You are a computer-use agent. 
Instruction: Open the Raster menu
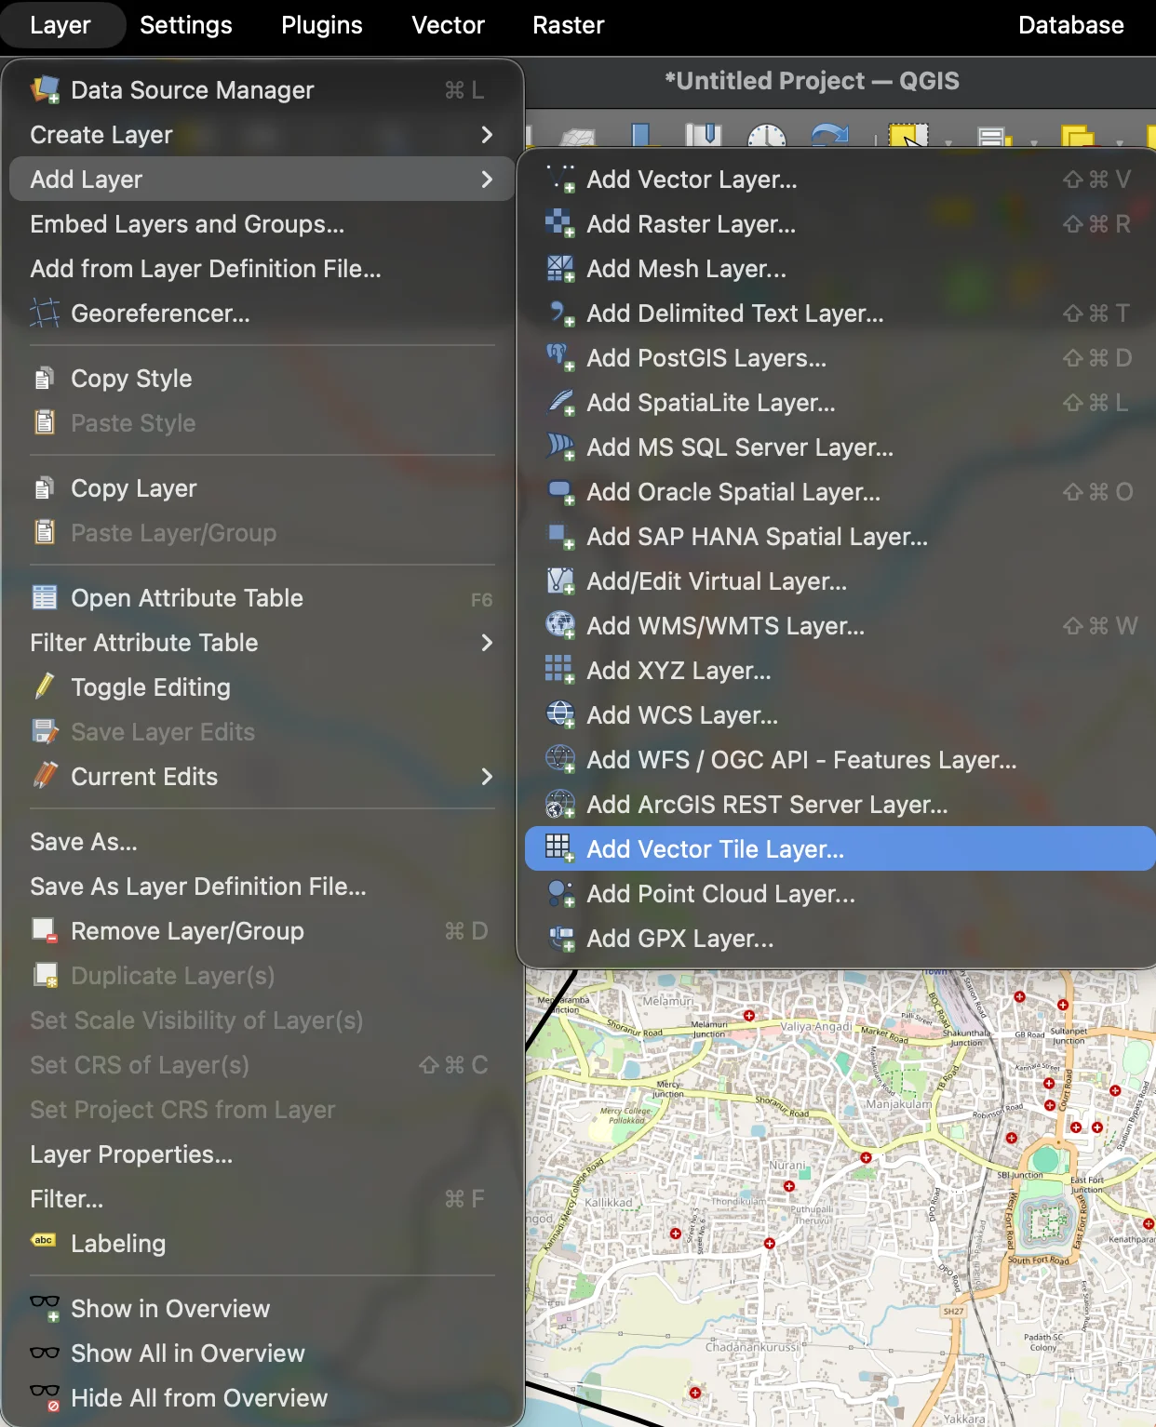567,25
